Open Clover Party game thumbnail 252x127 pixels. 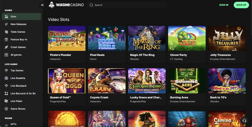click(x=187, y=38)
